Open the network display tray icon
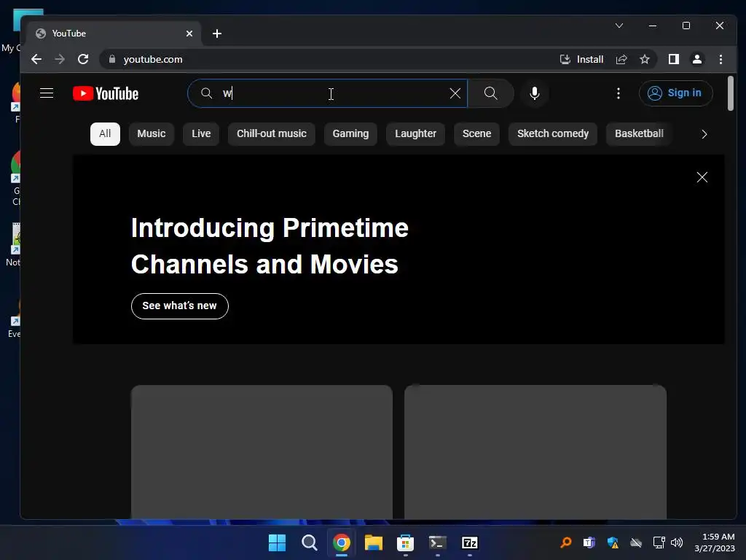 (x=659, y=542)
